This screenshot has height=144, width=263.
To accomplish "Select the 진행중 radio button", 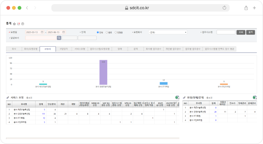I will (x=116, y=32).
